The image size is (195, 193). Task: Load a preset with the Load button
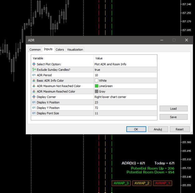173,109
